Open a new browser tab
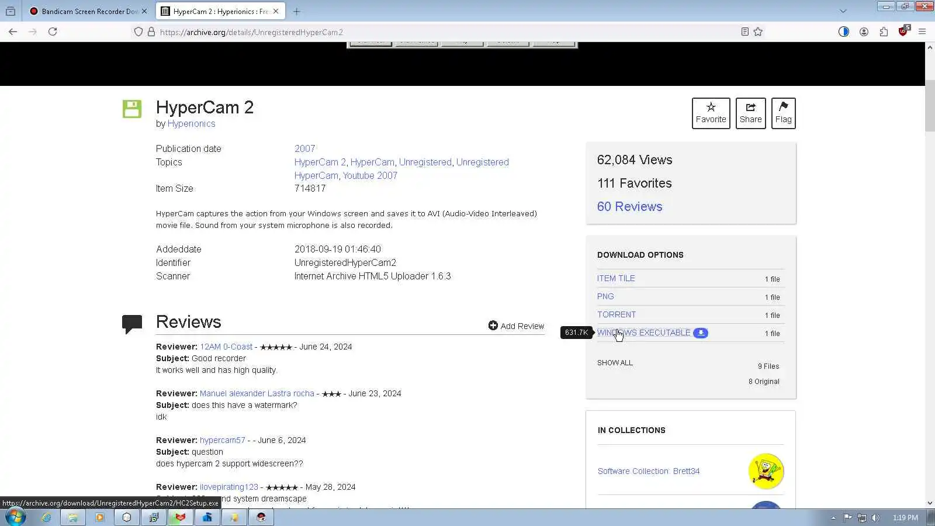This screenshot has width=935, height=526. point(297,11)
